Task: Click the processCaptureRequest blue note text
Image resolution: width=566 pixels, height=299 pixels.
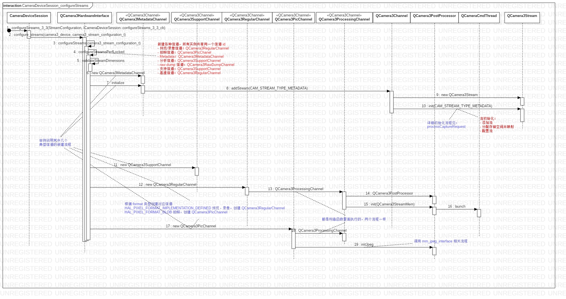Action: click(x=446, y=127)
